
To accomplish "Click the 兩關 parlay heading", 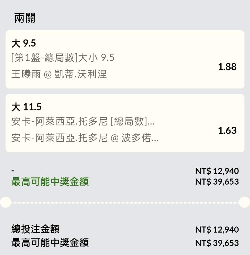I will [25, 18].
